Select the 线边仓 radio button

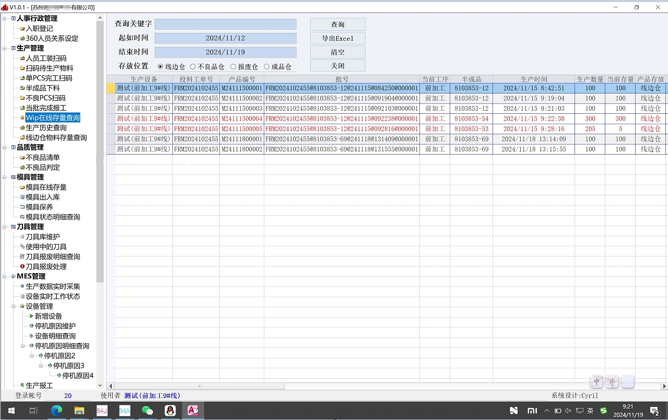point(160,67)
